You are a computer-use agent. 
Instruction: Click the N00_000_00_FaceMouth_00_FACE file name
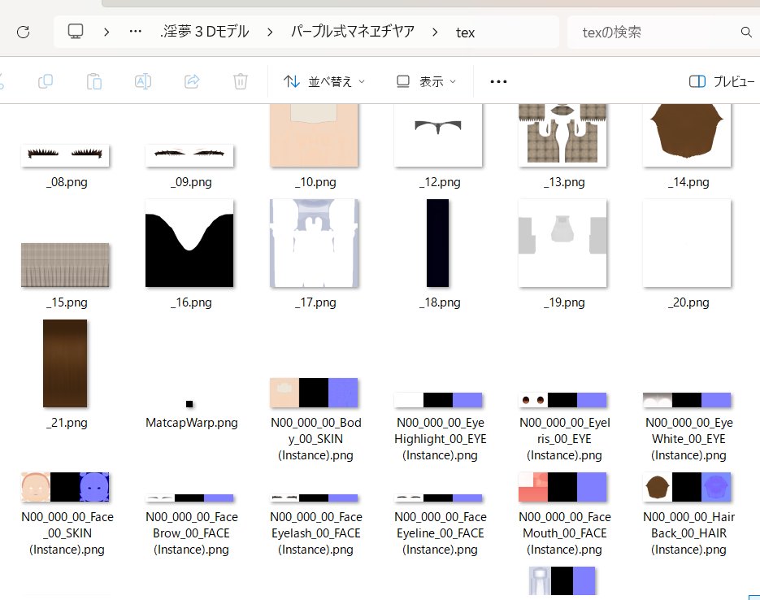564,533
